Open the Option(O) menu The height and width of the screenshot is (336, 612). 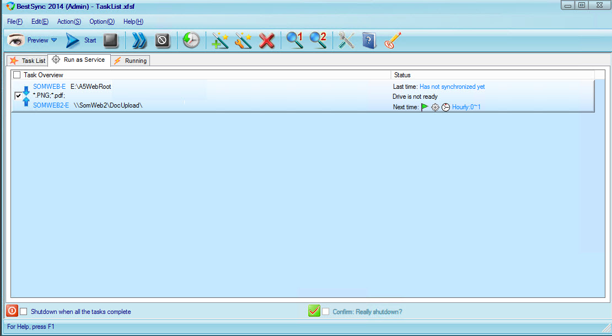[x=102, y=22]
